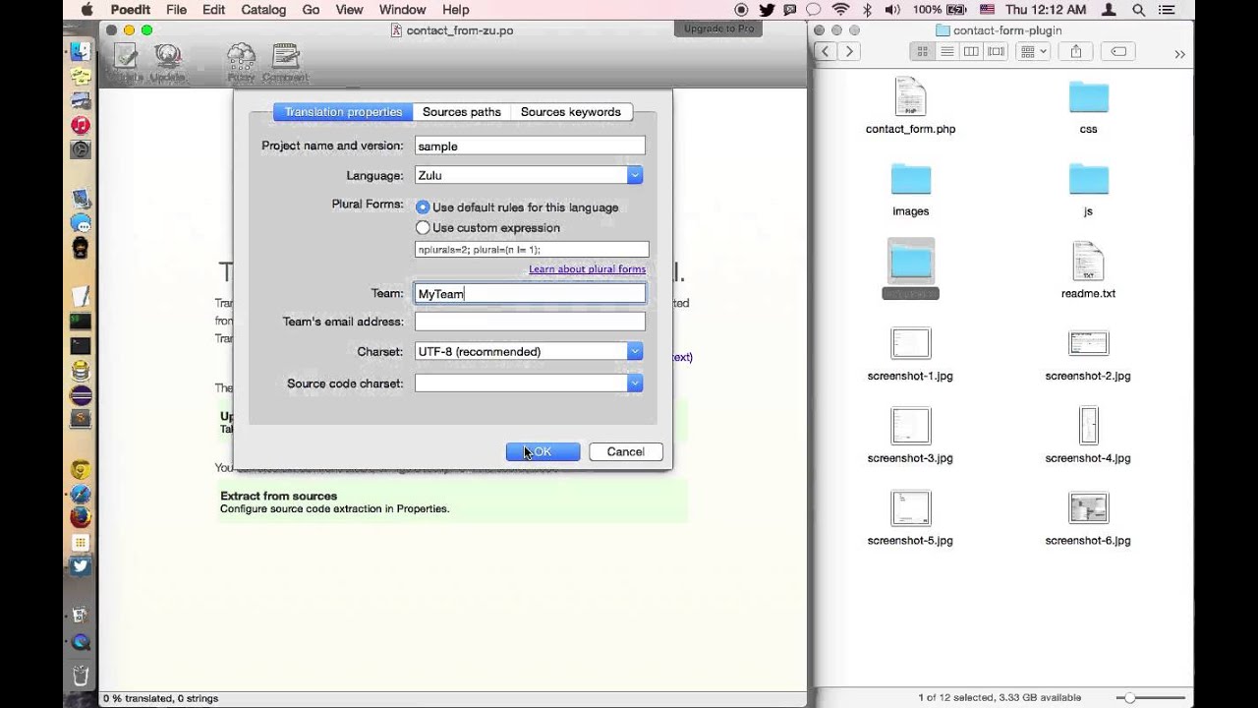Click the Team field containing MyTeam

coord(530,293)
